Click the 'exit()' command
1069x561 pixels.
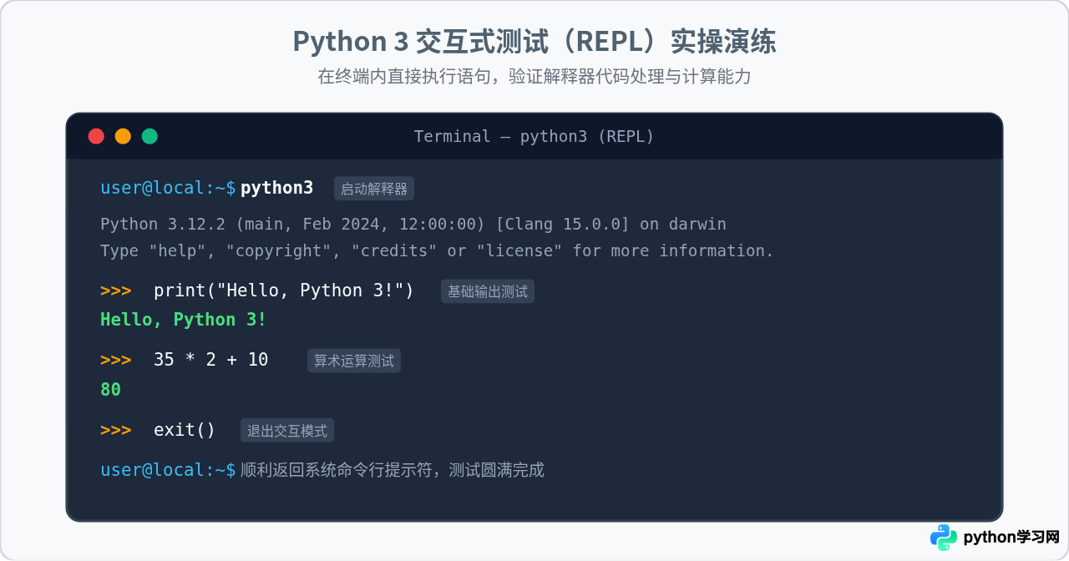pyautogui.click(x=185, y=430)
